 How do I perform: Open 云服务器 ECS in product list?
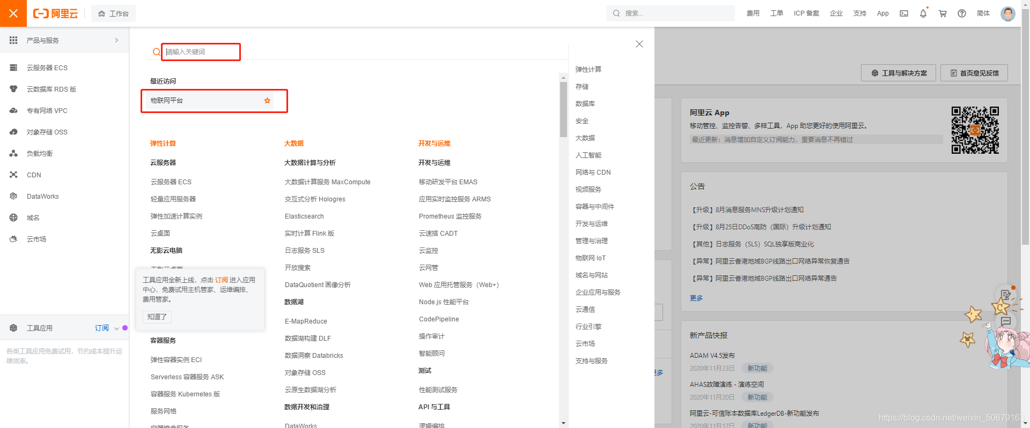pyautogui.click(x=171, y=182)
